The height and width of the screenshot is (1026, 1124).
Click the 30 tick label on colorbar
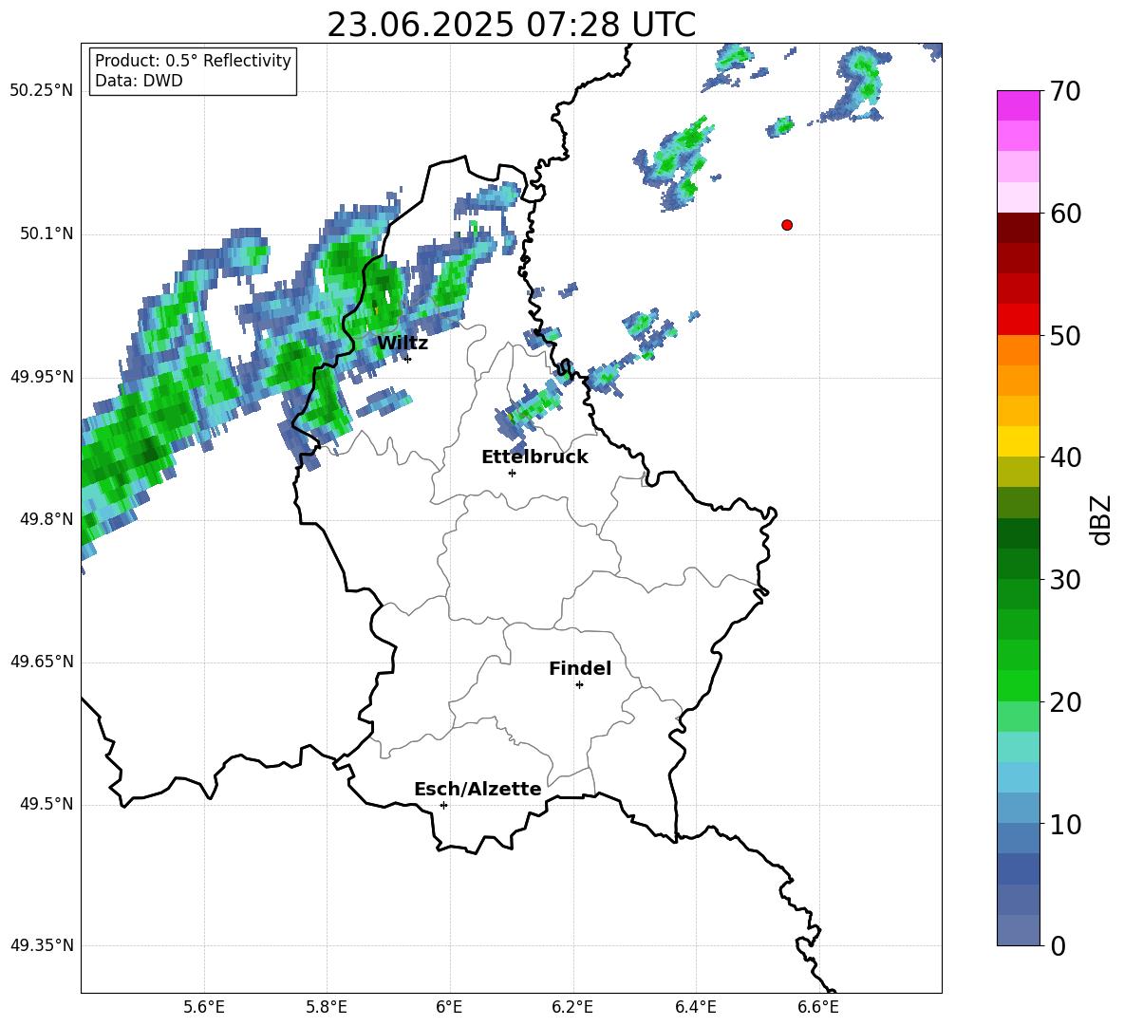pos(1065,580)
